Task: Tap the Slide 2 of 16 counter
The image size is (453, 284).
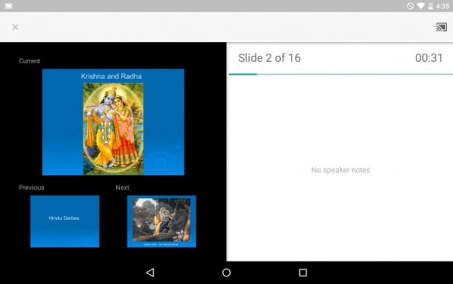Action: tap(269, 58)
